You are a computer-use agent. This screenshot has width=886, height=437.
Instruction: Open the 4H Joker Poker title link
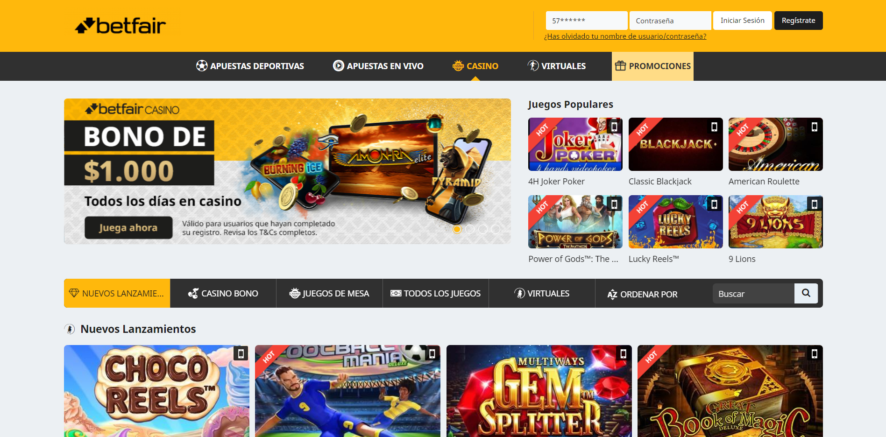[x=556, y=182]
